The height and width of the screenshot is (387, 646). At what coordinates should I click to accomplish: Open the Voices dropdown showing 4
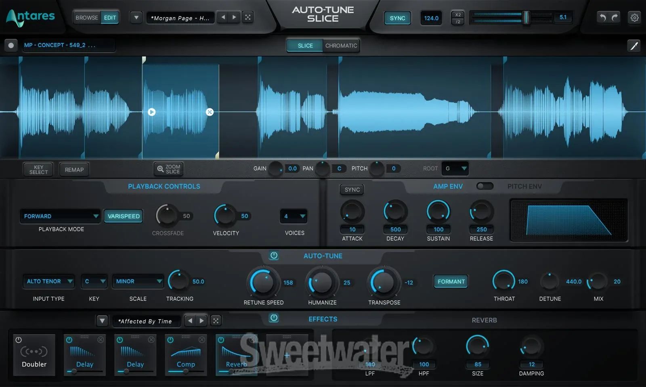pos(294,216)
